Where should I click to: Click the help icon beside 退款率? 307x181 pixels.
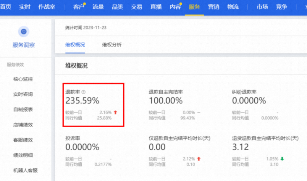(83, 92)
